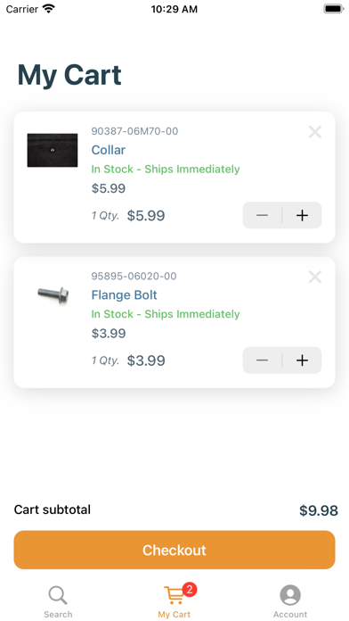This screenshot has width=349, height=621.
Task: Increase Collar quantity with plus button
Action: [302, 215]
